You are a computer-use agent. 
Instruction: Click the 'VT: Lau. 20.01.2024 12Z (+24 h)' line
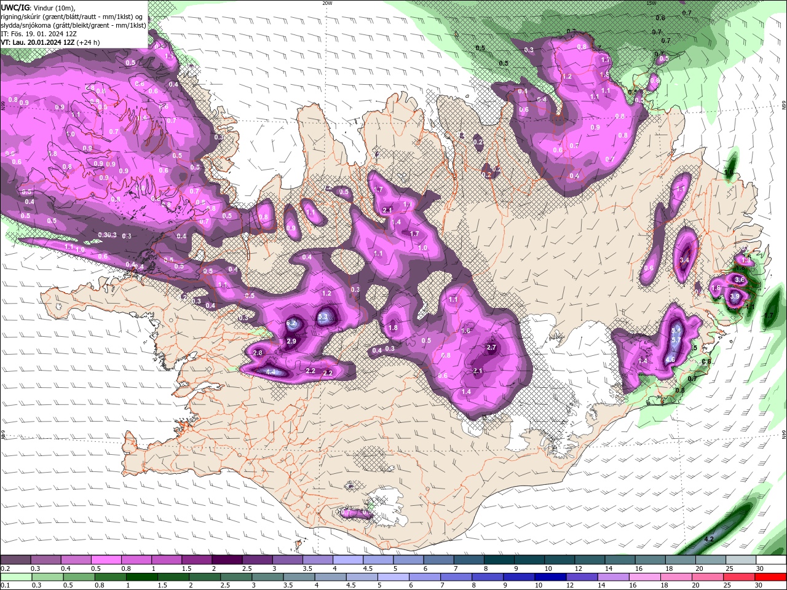50,42
